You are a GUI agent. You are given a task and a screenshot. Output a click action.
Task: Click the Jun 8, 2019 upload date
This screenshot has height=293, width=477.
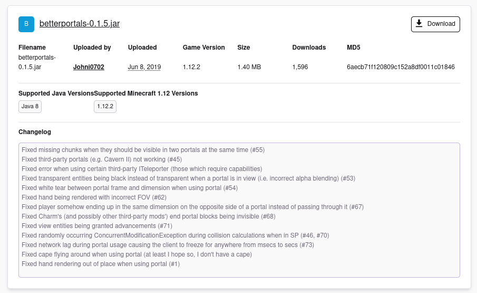click(x=144, y=67)
